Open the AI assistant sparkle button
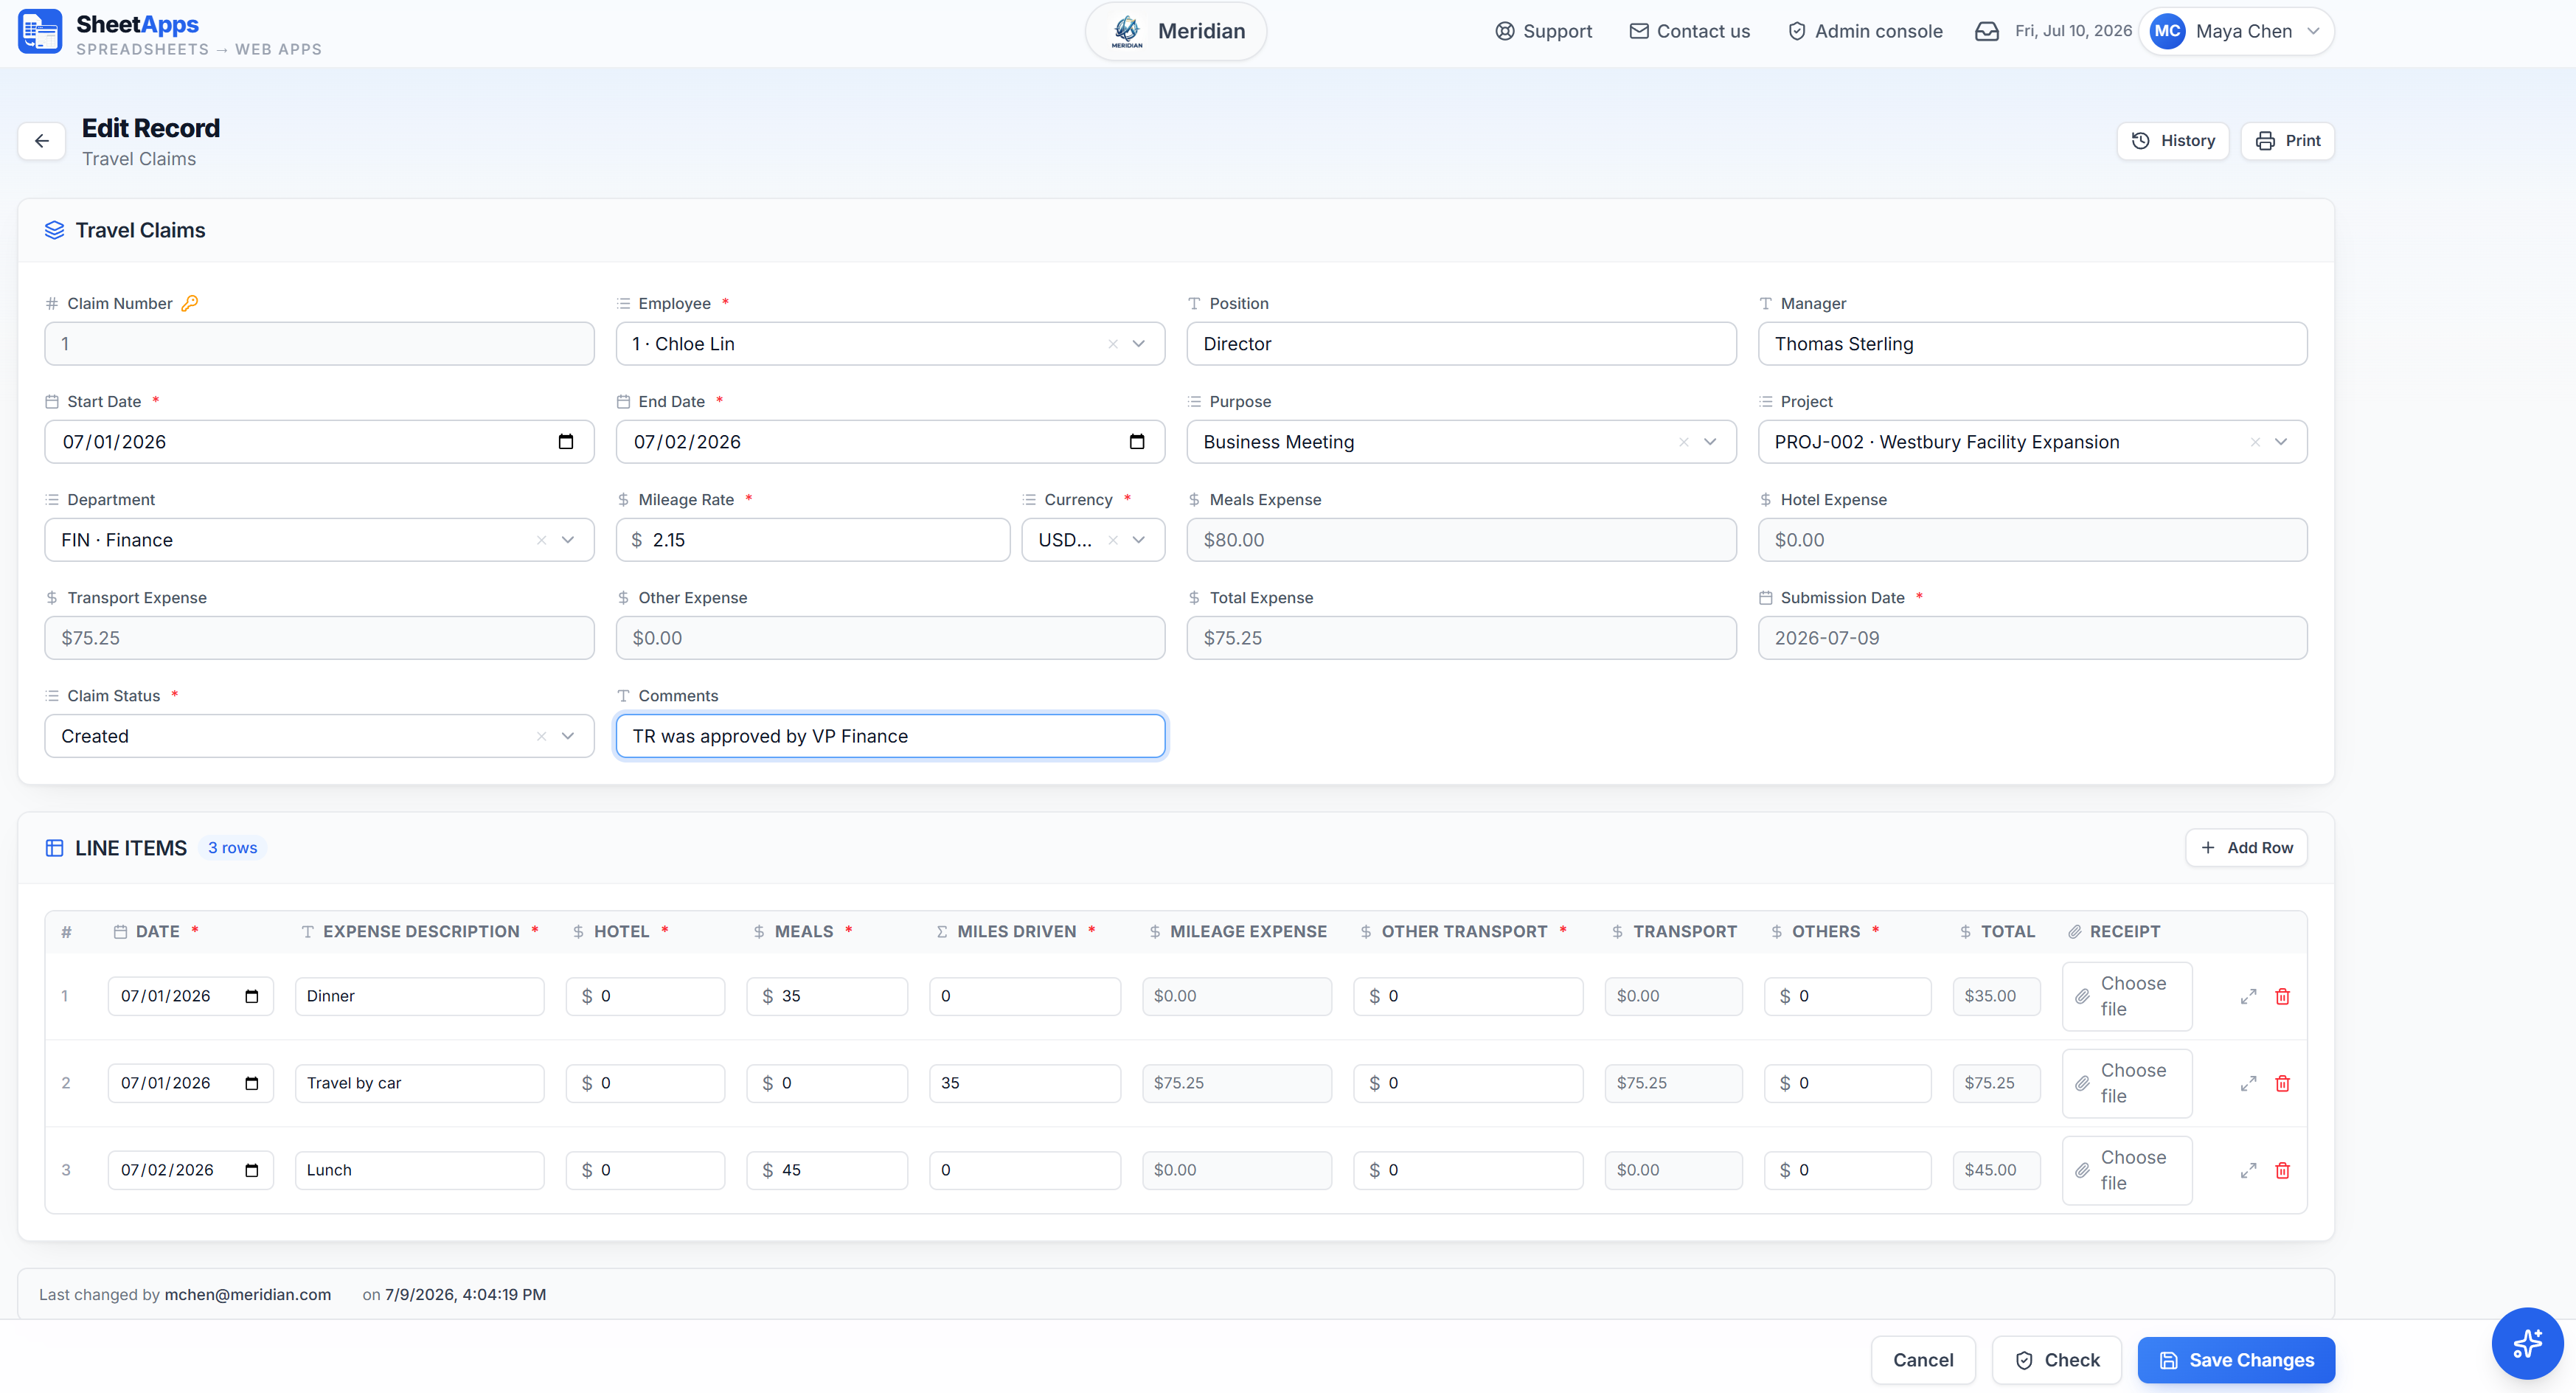This screenshot has height=1393, width=2576. pyautogui.click(x=2527, y=1343)
